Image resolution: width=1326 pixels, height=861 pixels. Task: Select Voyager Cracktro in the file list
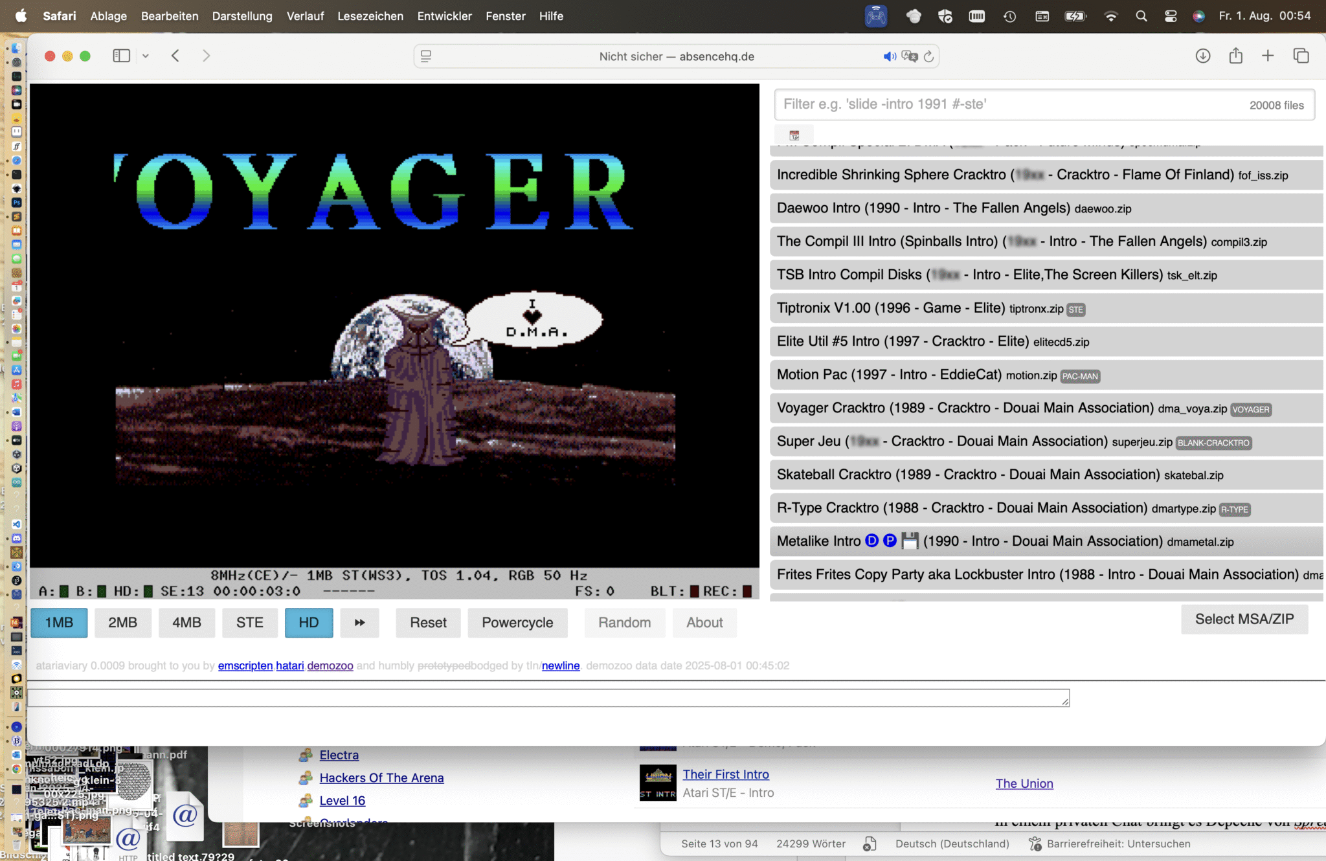tap(965, 408)
